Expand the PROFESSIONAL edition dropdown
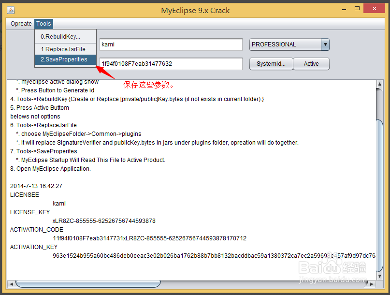 point(325,44)
